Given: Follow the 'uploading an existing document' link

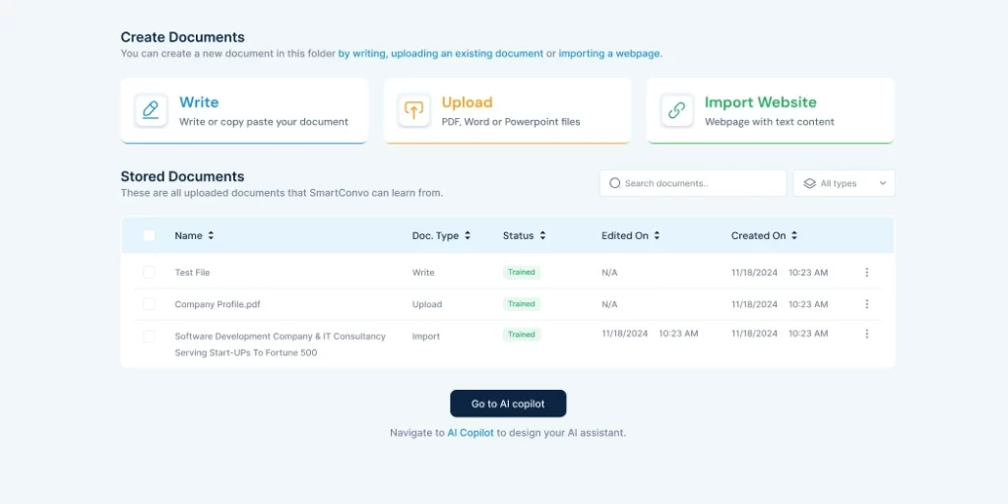Looking at the screenshot, I should 468,54.
